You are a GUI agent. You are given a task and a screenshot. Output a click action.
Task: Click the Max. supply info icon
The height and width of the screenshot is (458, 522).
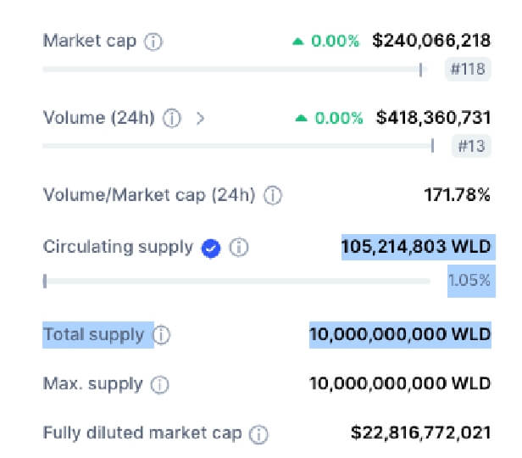point(160,385)
